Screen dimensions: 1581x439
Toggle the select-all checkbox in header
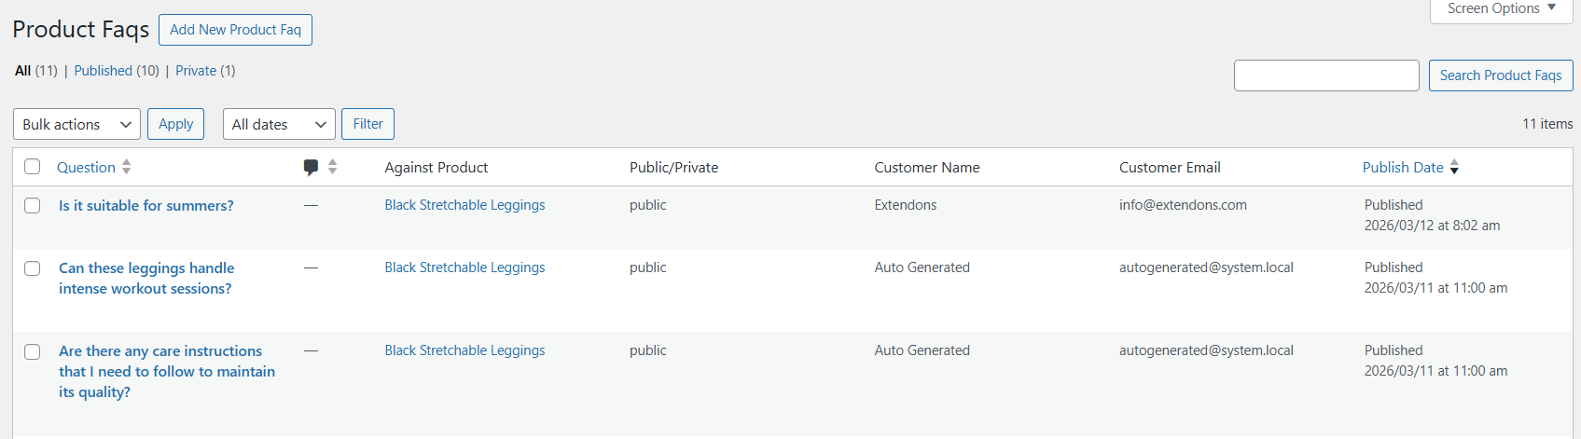33,167
